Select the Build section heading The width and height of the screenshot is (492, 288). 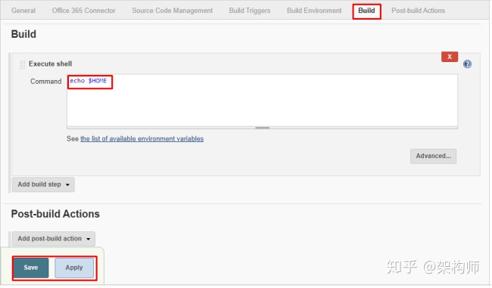click(23, 34)
